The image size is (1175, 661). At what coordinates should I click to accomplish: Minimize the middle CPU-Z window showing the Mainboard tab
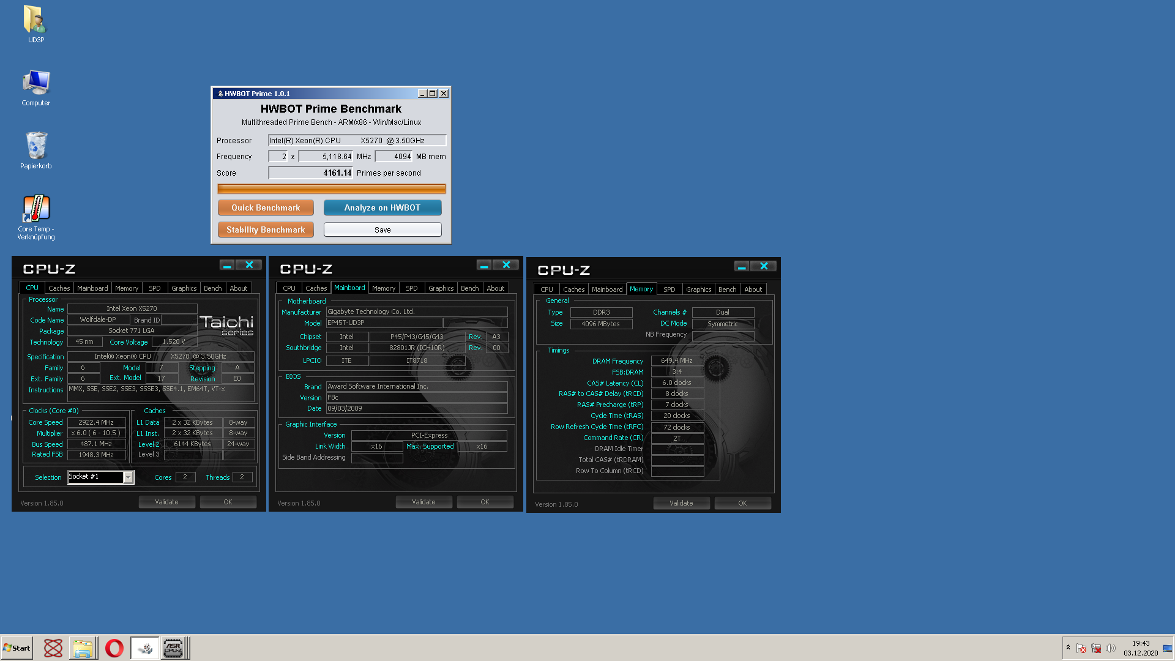tap(484, 265)
